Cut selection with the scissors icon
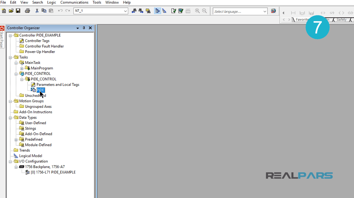 37,11
